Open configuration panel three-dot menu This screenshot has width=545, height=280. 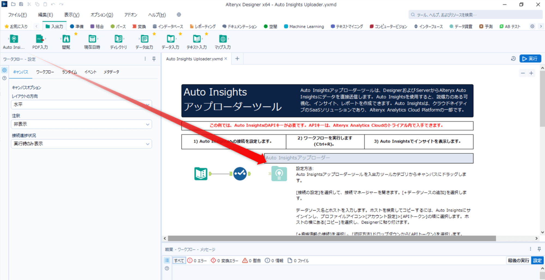pyautogui.click(x=145, y=59)
